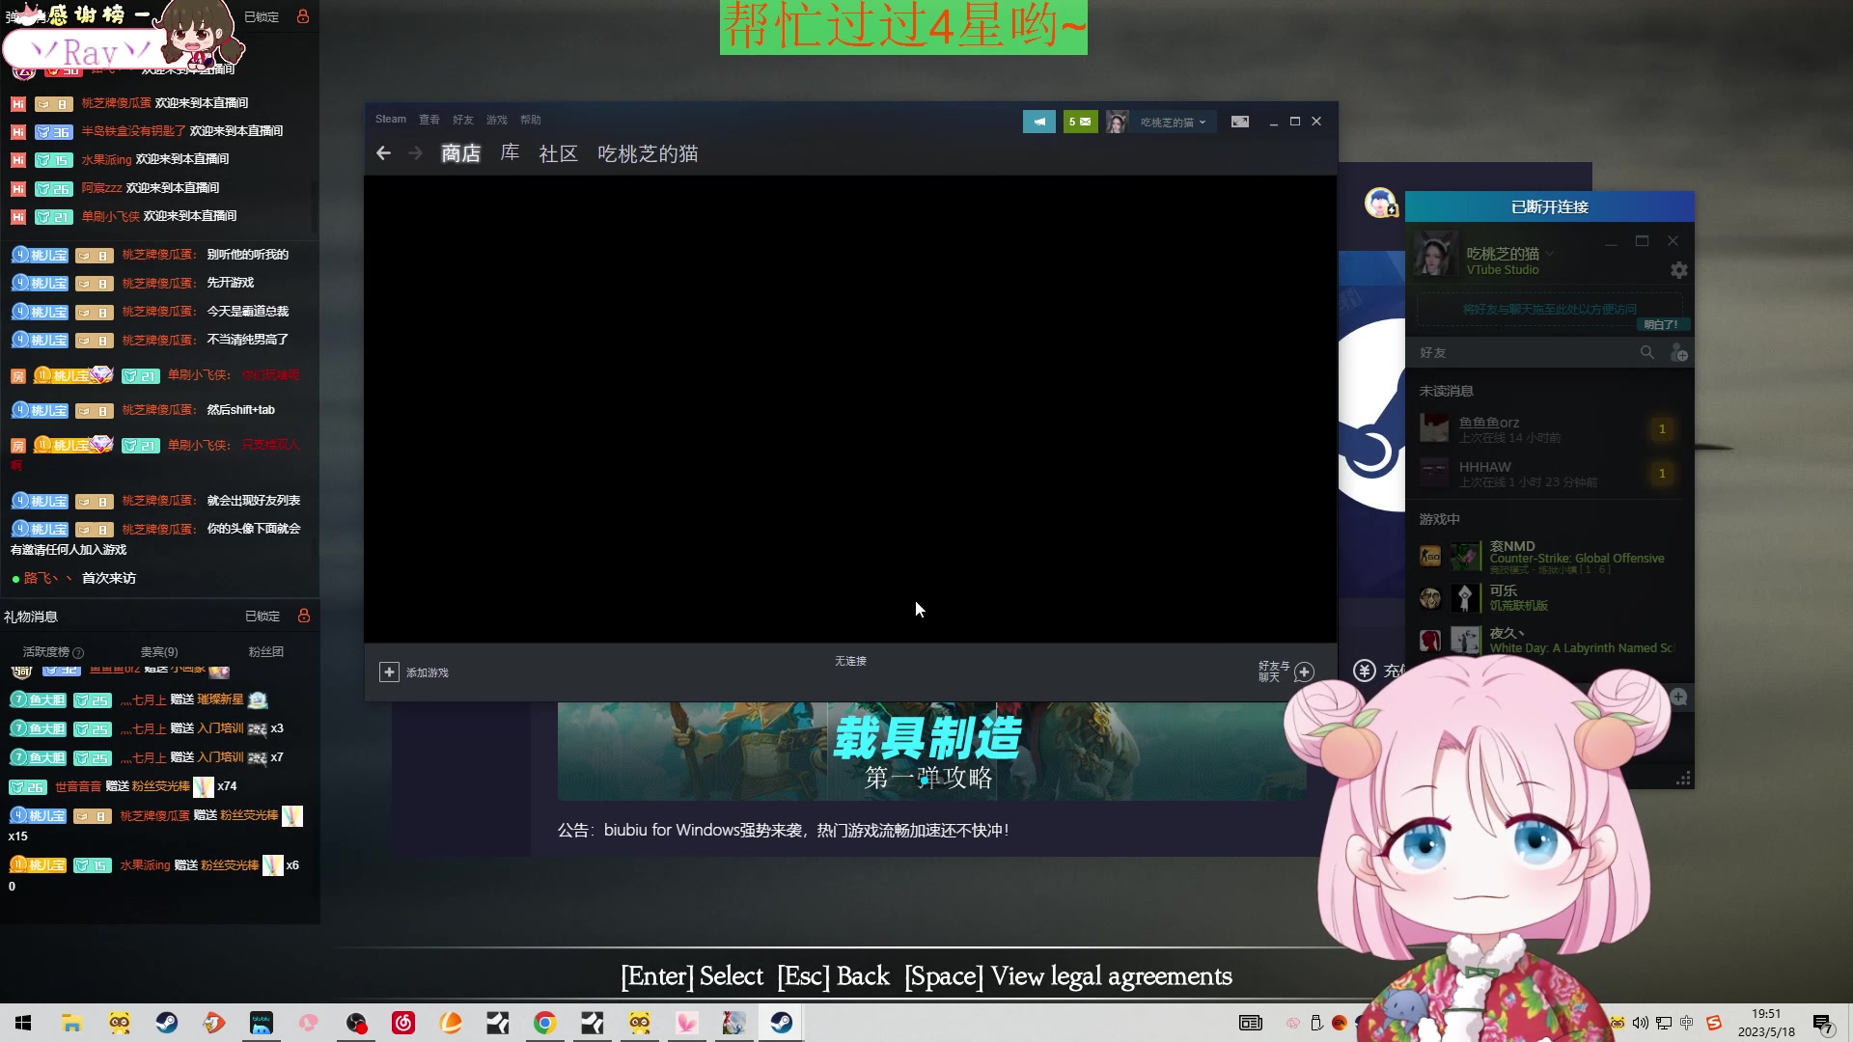Open File Explorer from taskbar
Viewport: 1853px width, 1042px height.
click(x=71, y=1023)
